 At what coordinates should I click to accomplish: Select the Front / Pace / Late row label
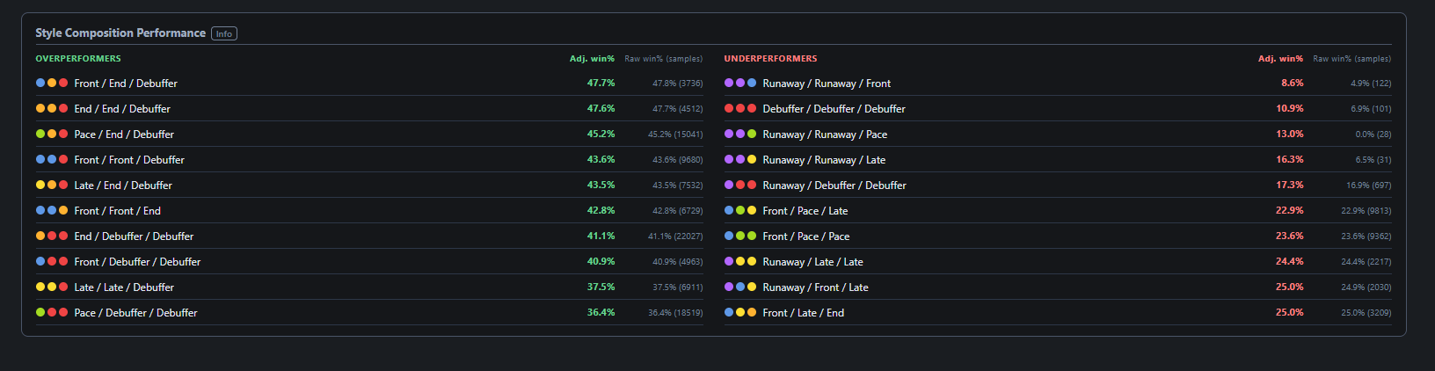pos(805,211)
